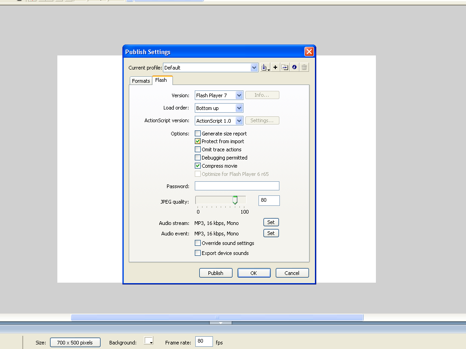Click the Publish button
466x349 pixels.
pos(216,273)
